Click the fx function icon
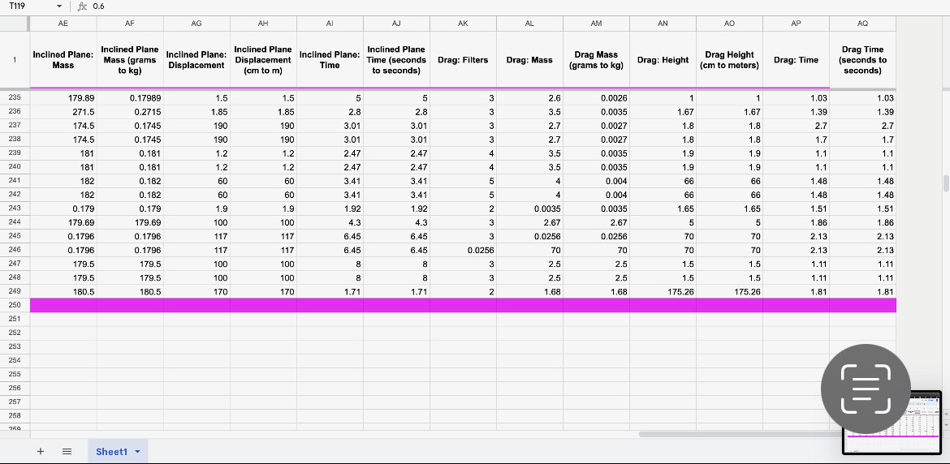 click(82, 6)
